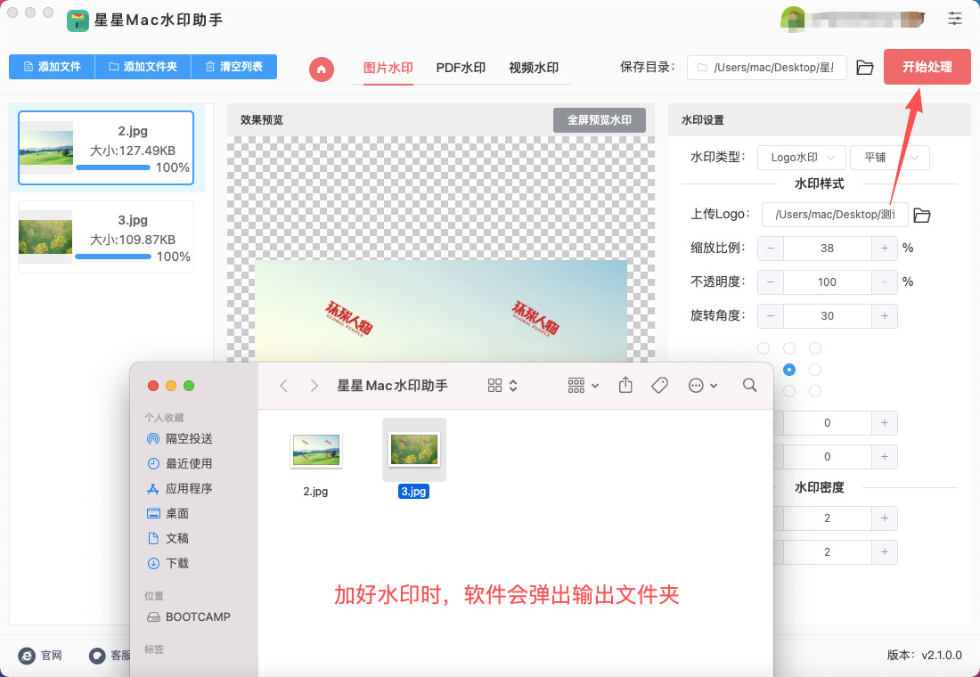Go forward in Finder window
Image resolution: width=980 pixels, height=677 pixels.
[x=314, y=386]
